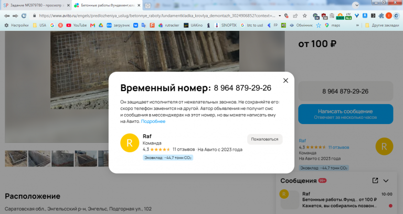Open the orange profile avatar icon

[389, 16]
